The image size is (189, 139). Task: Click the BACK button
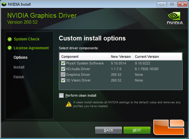tap(109, 130)
